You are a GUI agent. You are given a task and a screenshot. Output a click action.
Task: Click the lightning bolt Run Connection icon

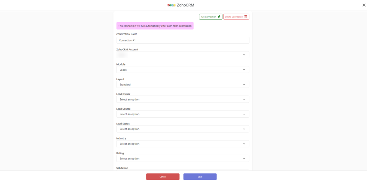pos(219,17)
